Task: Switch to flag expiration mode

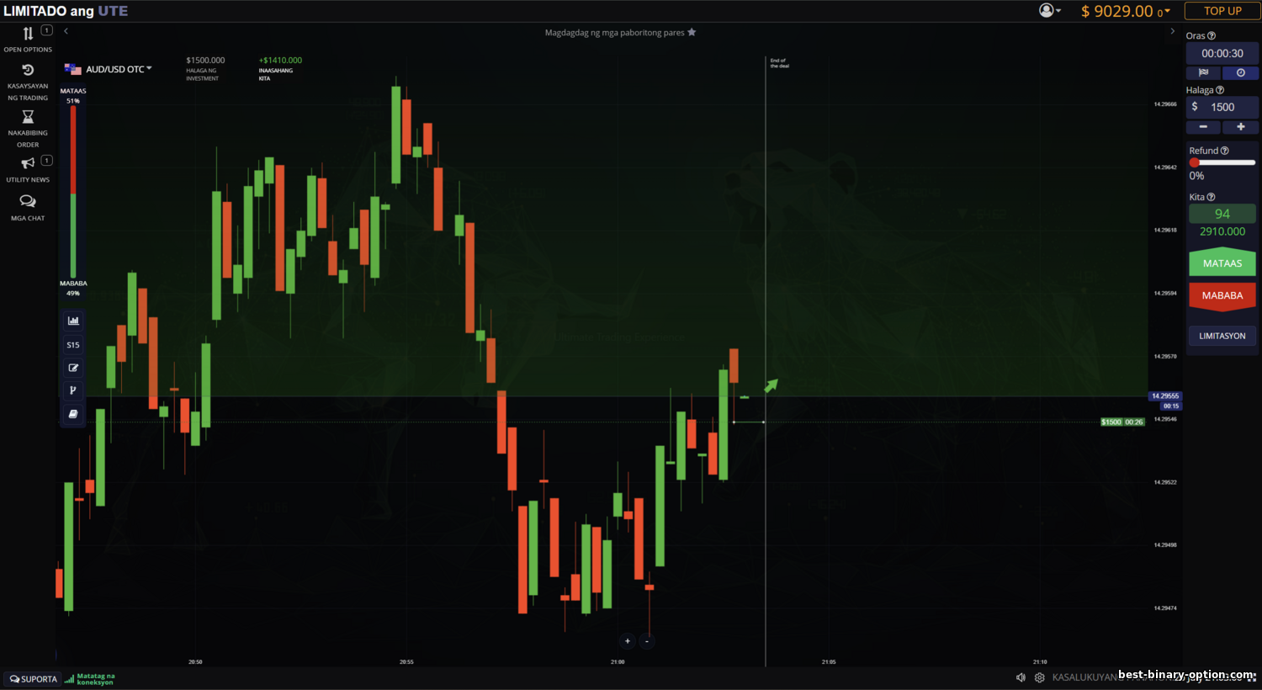Action: (x=1203, y=73)
